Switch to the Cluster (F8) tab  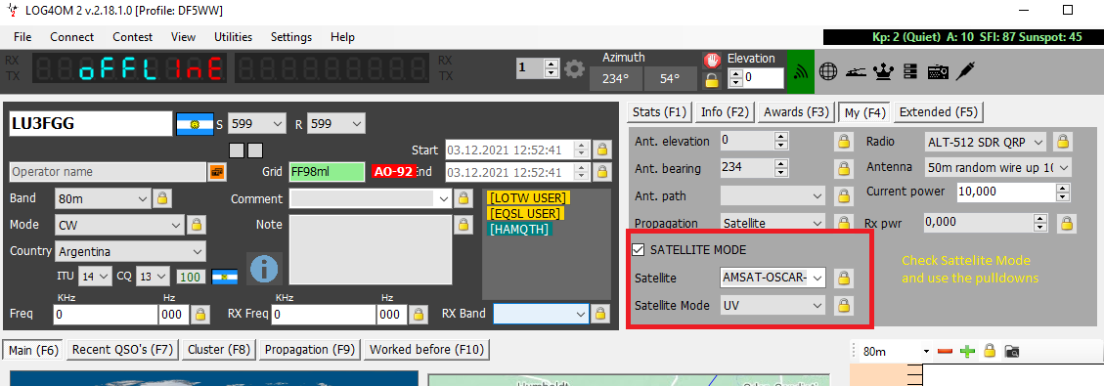[219, 350]
